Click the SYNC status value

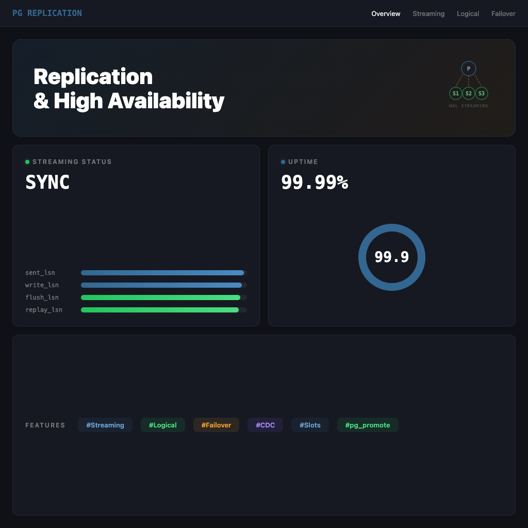pyautogui.click(x=47, y=182)
